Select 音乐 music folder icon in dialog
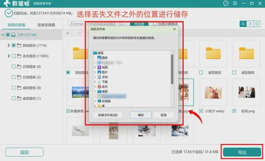 [x=99, y=87]
